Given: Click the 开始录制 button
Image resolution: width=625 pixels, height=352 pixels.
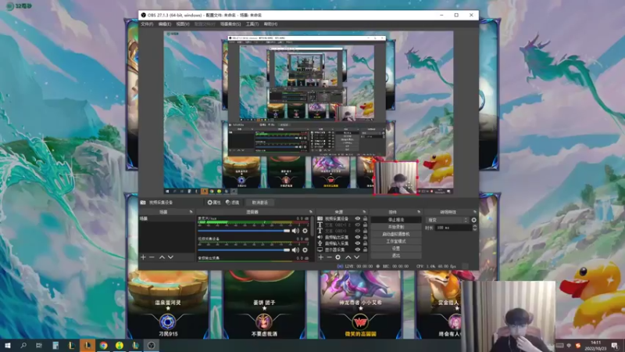Looking at the screenshot, I should pyautogui.click(x=396, y=227).
